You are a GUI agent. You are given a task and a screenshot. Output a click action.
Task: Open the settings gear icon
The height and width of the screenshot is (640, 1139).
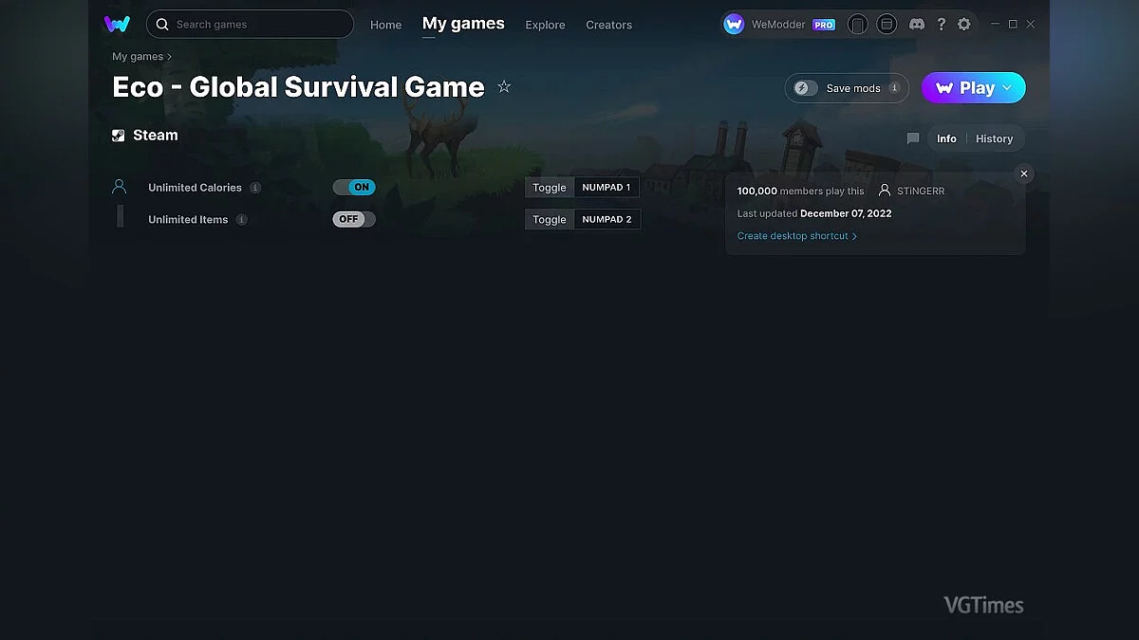[x=964, y=24]
